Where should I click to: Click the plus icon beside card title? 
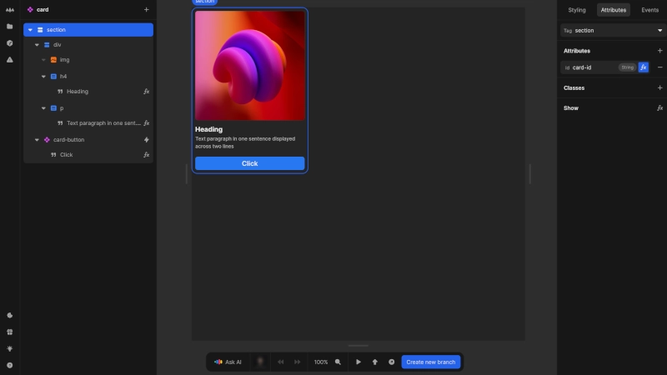[147, 9]
